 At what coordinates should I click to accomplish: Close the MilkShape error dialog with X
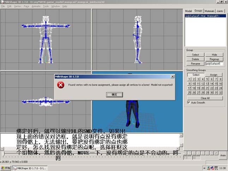coord(172,77)
